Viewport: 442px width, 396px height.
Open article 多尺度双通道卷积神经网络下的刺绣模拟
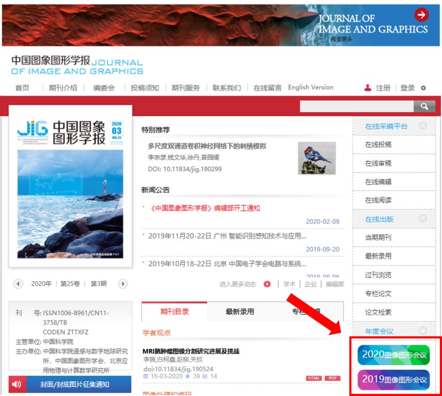207,146
